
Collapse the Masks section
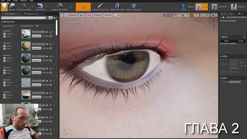coord(221,37)
